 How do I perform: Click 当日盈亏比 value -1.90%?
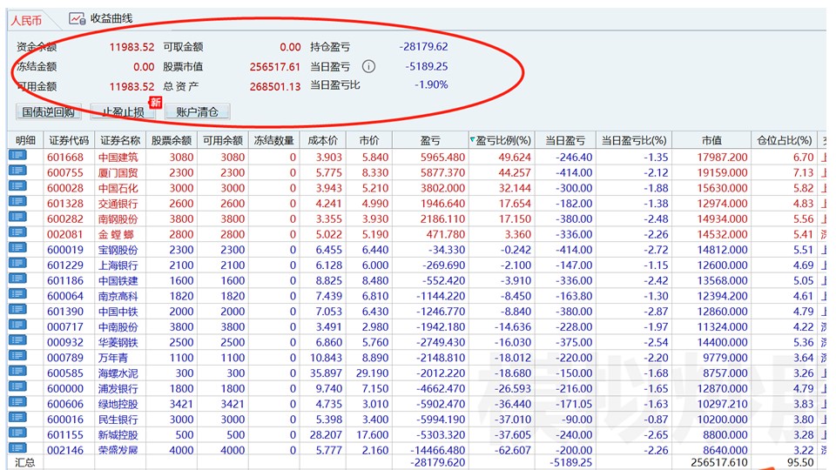(431, 84)
